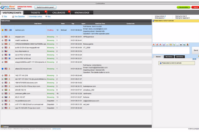Image resolution: width=199 pixels, height=132 pixels.
Task: Open the KNOWLEDGE tab
Action: (82, 13)
